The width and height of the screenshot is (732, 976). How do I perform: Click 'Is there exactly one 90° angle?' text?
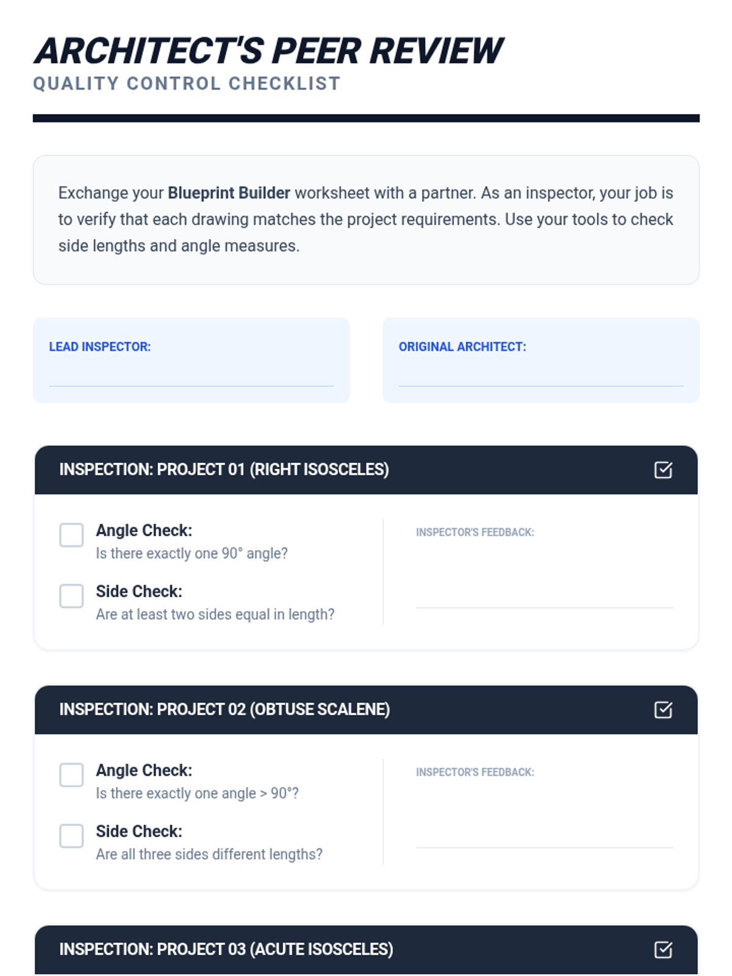click(x=192, y=553)
